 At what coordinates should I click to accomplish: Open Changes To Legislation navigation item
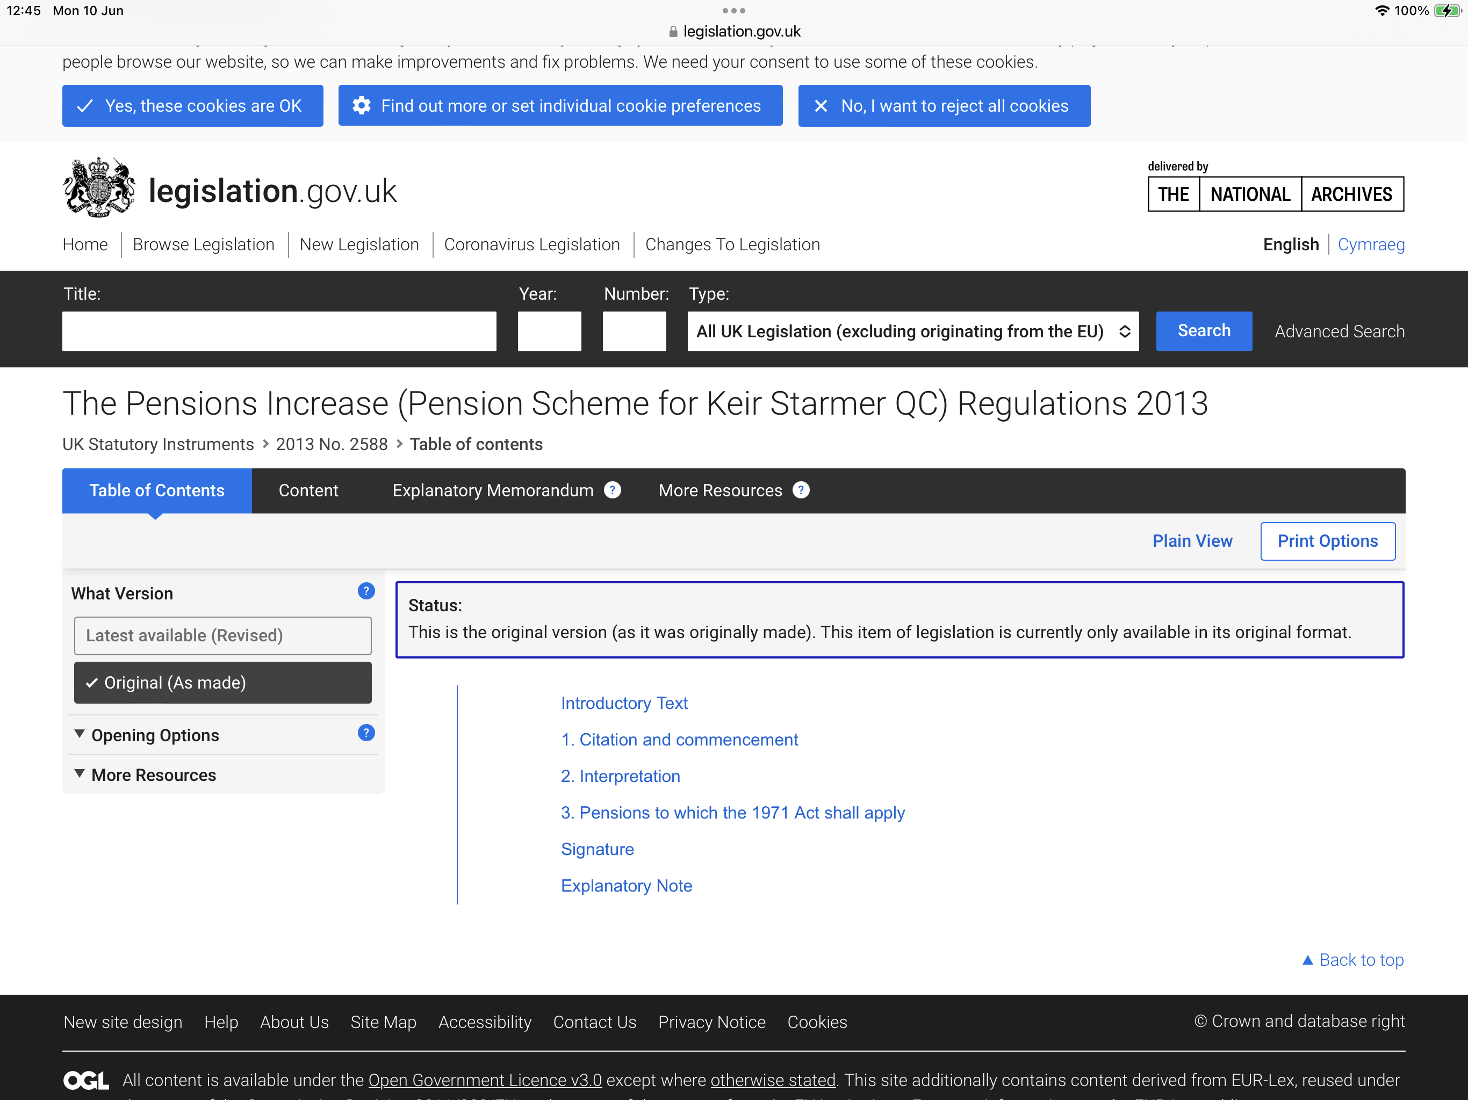(x=732, y=245)
